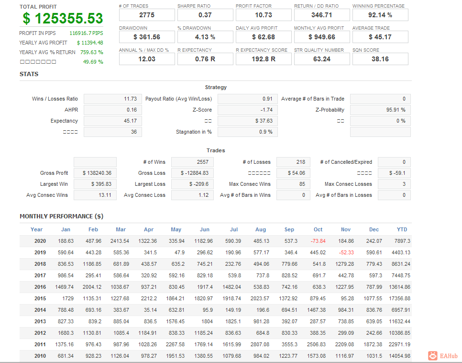Click the Jun column header

click(x=205, y=229)
